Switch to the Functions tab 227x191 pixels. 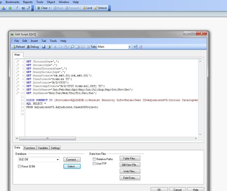(29, 148)
